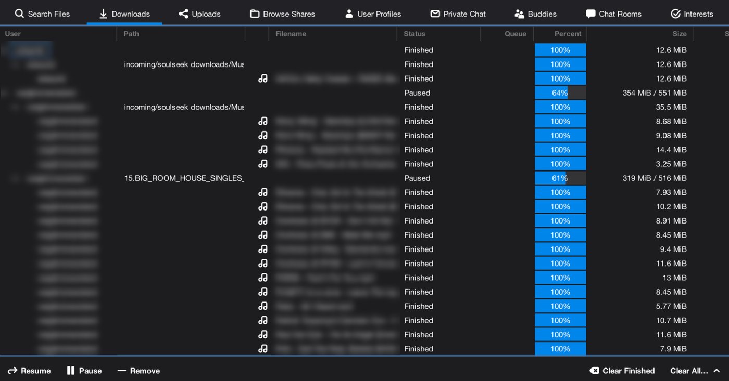Open the Chat Rooms tab

point(613,14)
